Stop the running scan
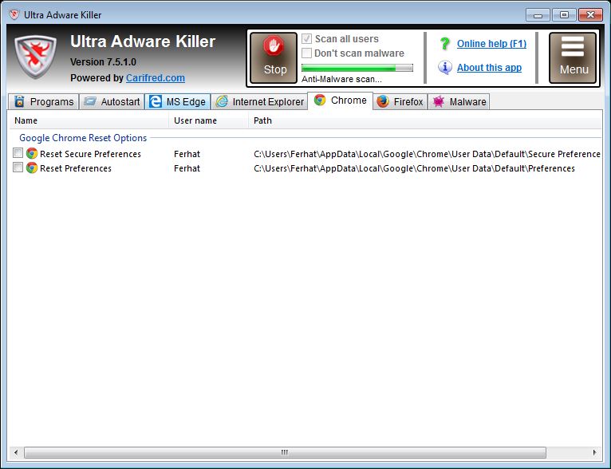The height and width of the screenshot is (469, 611). point(274,57)
